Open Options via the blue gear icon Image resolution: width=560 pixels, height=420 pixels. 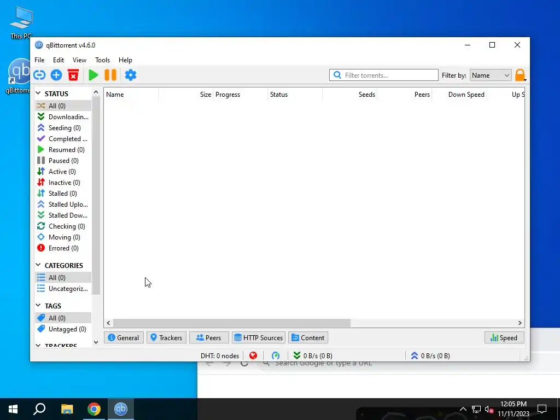pyautogui.click(x=131, y=75)
